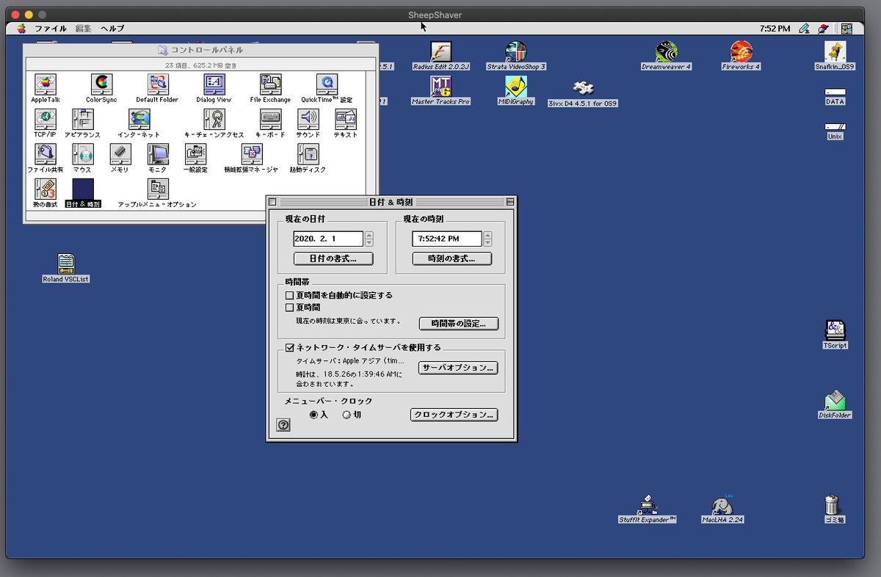
Task: Select the 入 menu bar clock radio button
Action: (313, 415)
